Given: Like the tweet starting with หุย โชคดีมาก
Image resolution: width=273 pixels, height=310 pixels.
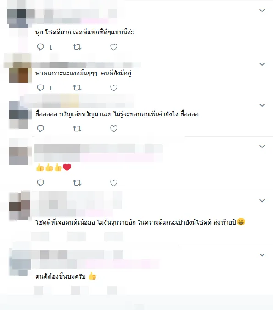Looking at the screenshot, I should (x=114, y=47).
